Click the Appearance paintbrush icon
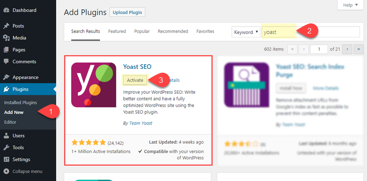367x181 pixels. click(x=6, y=77)
